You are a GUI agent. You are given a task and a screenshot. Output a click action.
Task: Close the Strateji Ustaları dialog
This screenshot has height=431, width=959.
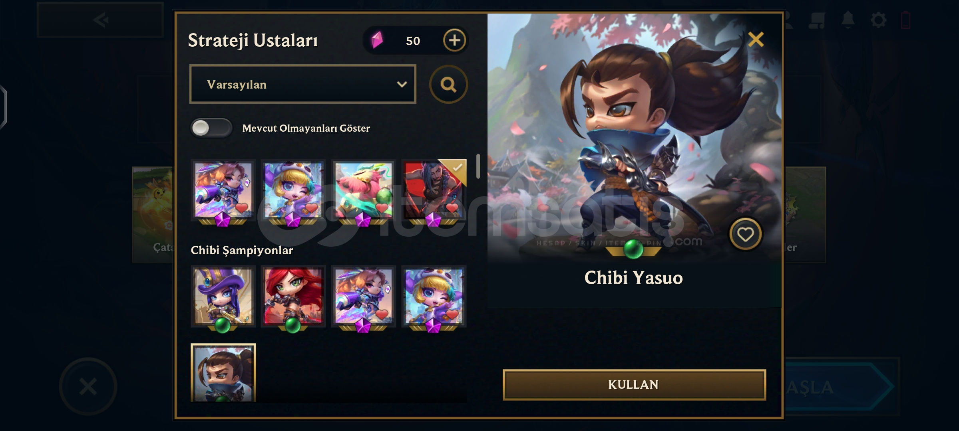[x=756, y=40]
